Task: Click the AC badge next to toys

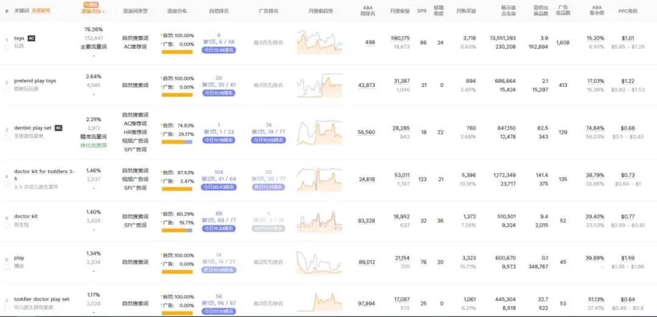Action: 32,38
